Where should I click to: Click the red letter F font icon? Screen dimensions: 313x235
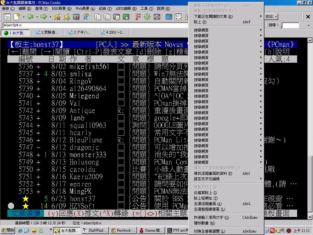coord(138,17)
